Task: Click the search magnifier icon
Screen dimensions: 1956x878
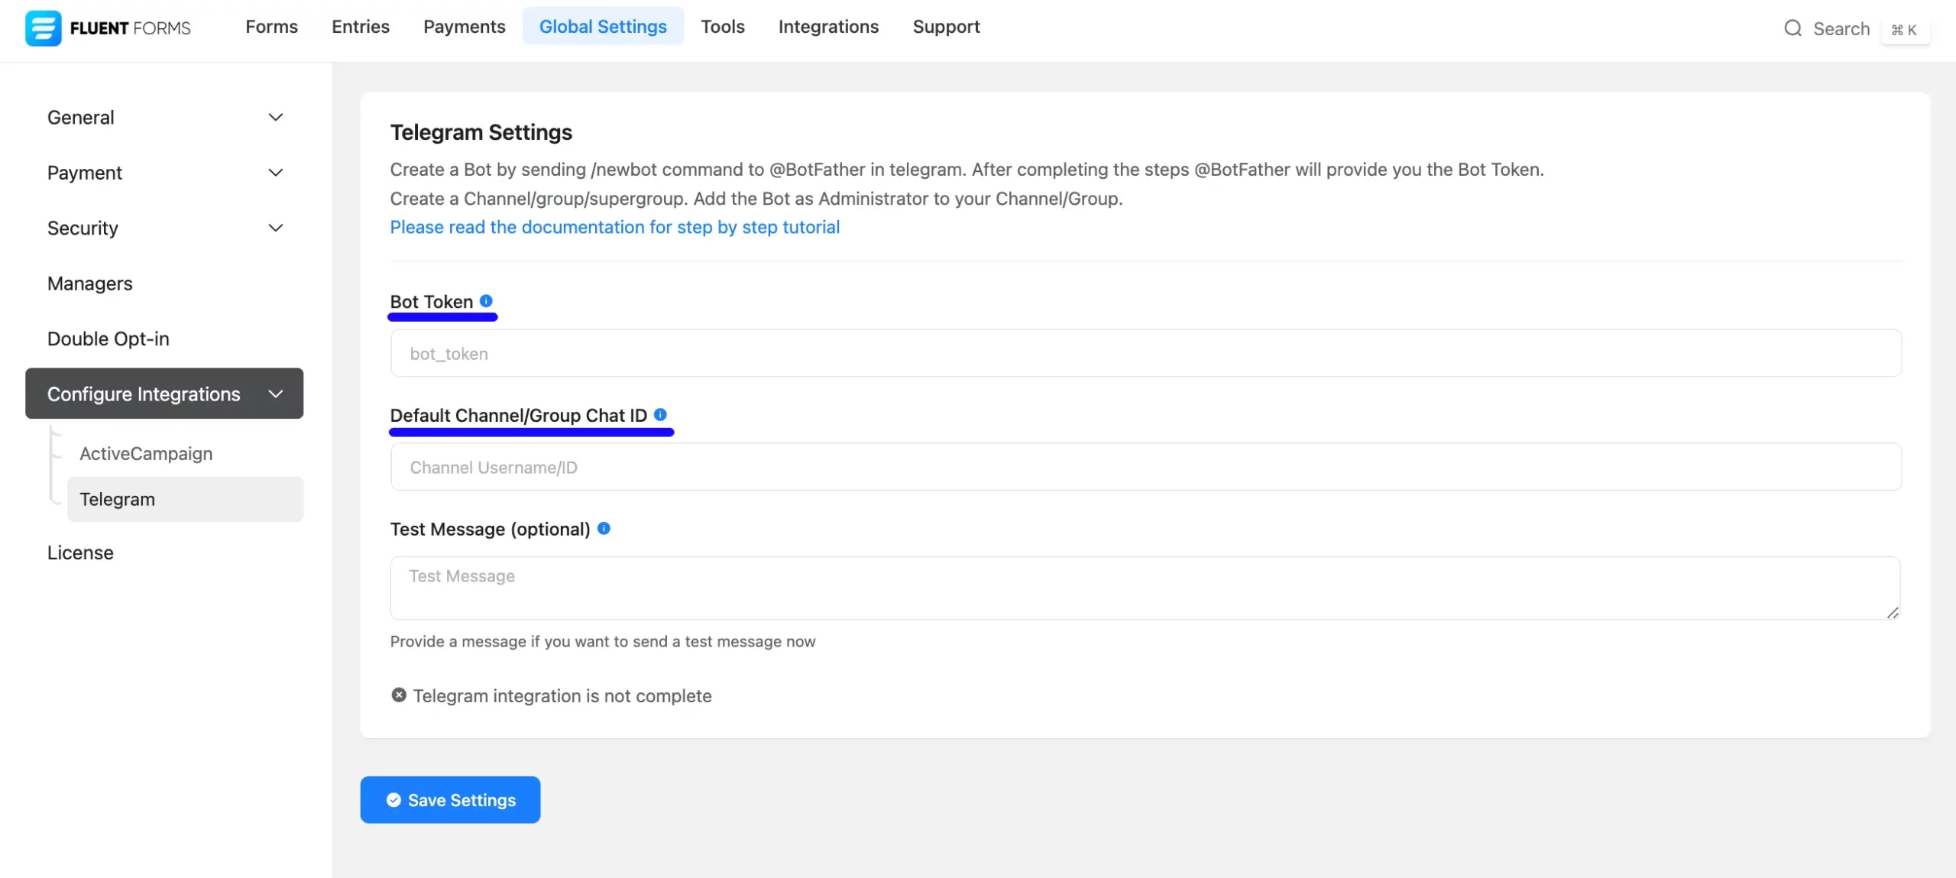Action: 1792,29
